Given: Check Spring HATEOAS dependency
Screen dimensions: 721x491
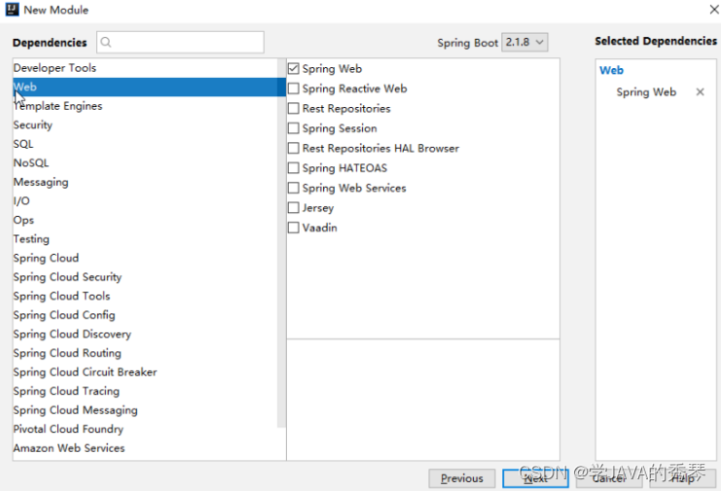Looking at the screenshot, I should click(x=294, y=168).
